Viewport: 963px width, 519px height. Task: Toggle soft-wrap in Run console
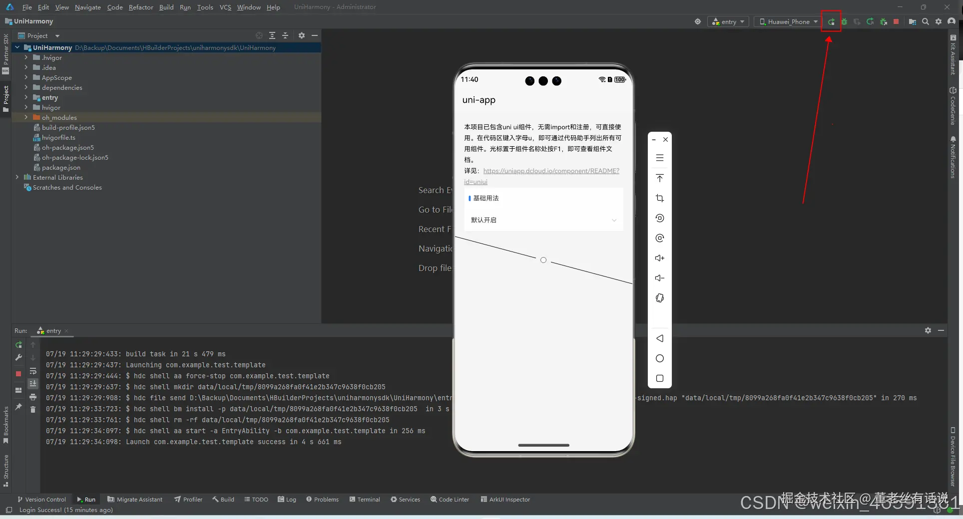(33, 371)
